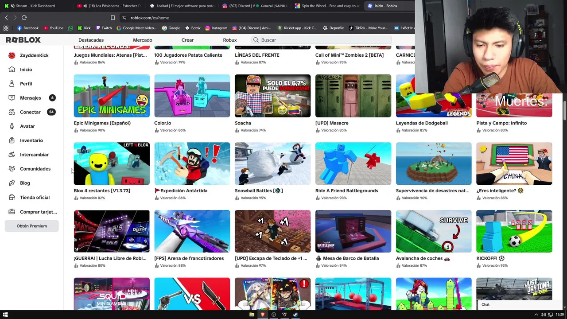Click the KICKOFF! game title

(490, 258)
